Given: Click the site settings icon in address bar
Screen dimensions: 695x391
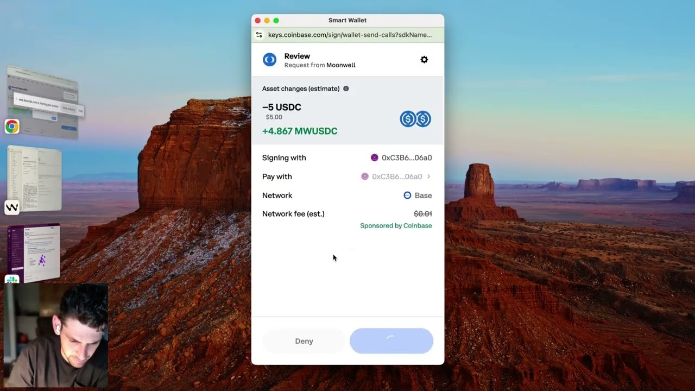Looking at the screenshot, I should (x=259, y=35).
